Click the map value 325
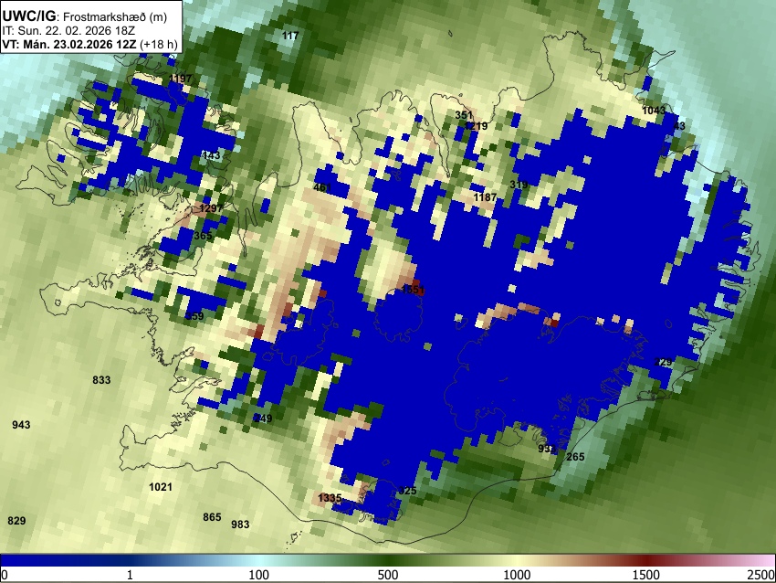 407,491
